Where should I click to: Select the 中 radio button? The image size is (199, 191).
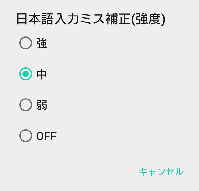(26, 74)
